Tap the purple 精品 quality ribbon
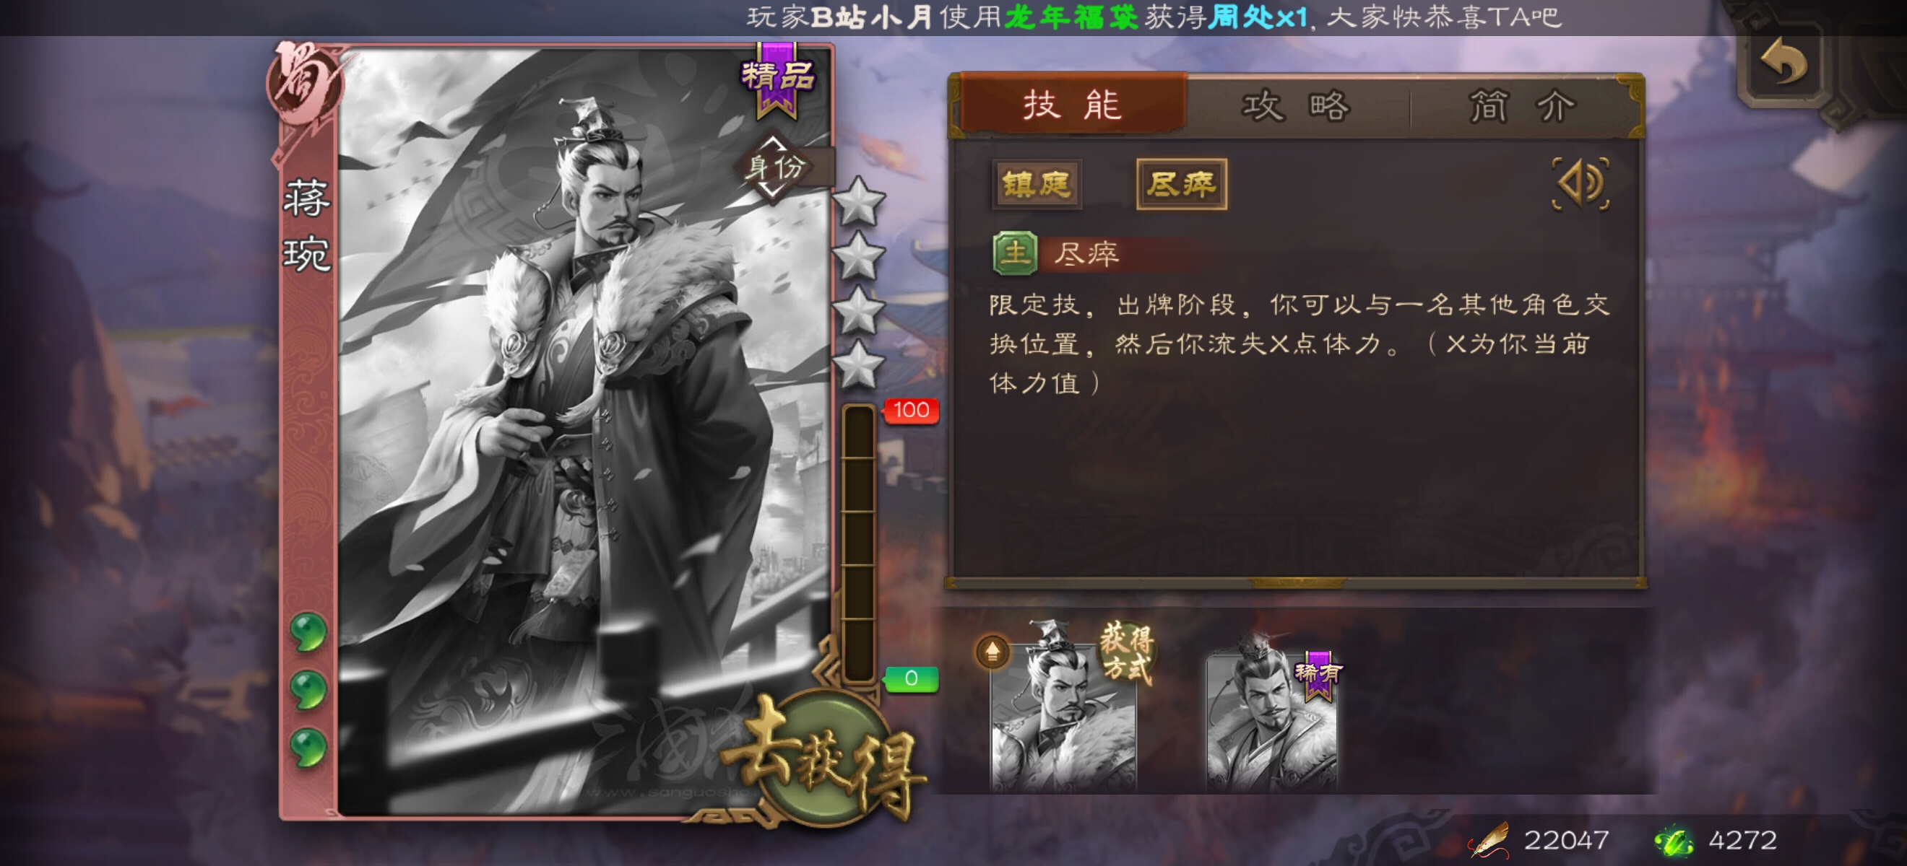Viewport: 1907px width, 866px height. coord(777,79)
